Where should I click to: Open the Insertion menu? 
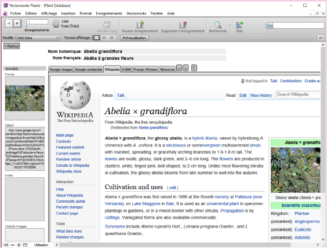[x=68, y=13]
